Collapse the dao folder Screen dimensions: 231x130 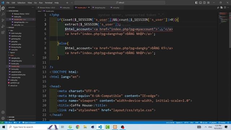21,30
